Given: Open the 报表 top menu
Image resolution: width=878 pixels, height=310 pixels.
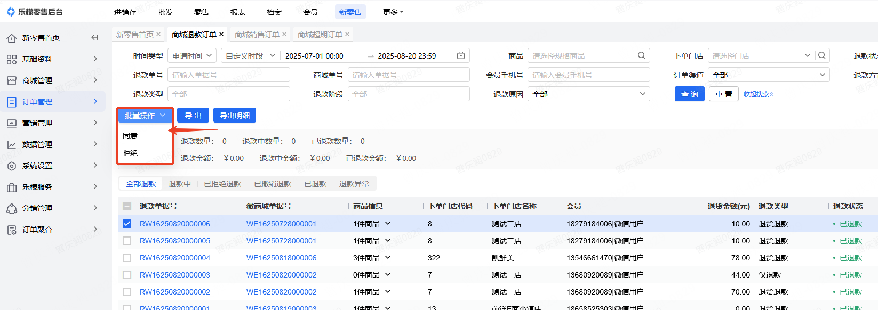Looking at the screenshot, I should click(238, 12).
